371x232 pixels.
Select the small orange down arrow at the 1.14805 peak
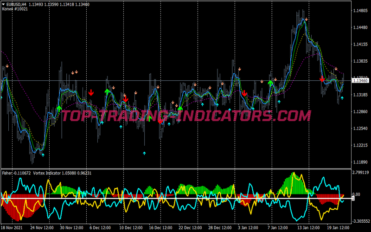point(307,19)
